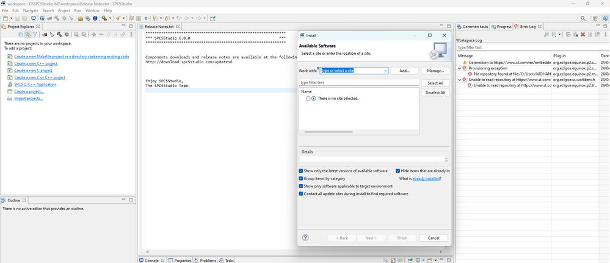Toggle Link with Editor in Project Explorer
610x263 pixels.
click(27, 35)
